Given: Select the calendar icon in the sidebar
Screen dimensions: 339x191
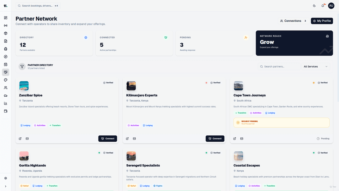Looking at the screenshot, I should 5,64.
